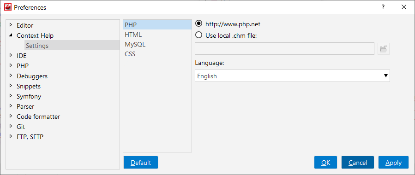Click the local .chm file path field

pos(284,49)
